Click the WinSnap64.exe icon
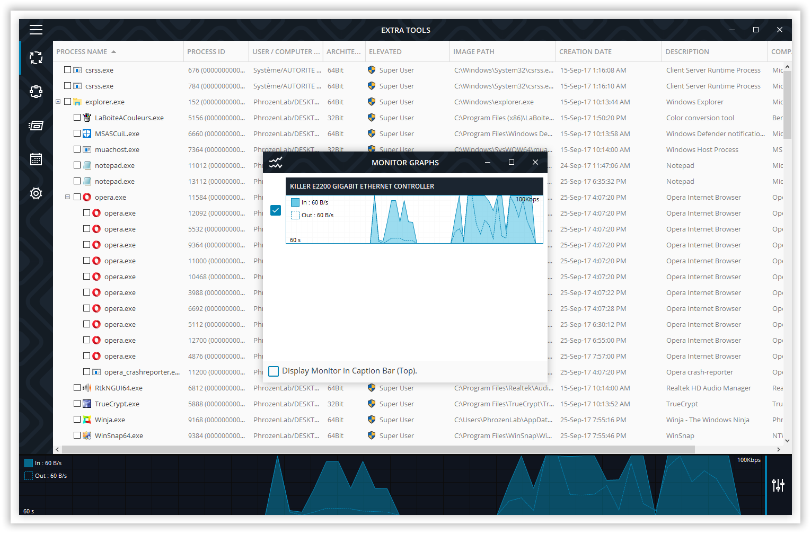The height and width of the screenshot is (534, 811). 87,435
